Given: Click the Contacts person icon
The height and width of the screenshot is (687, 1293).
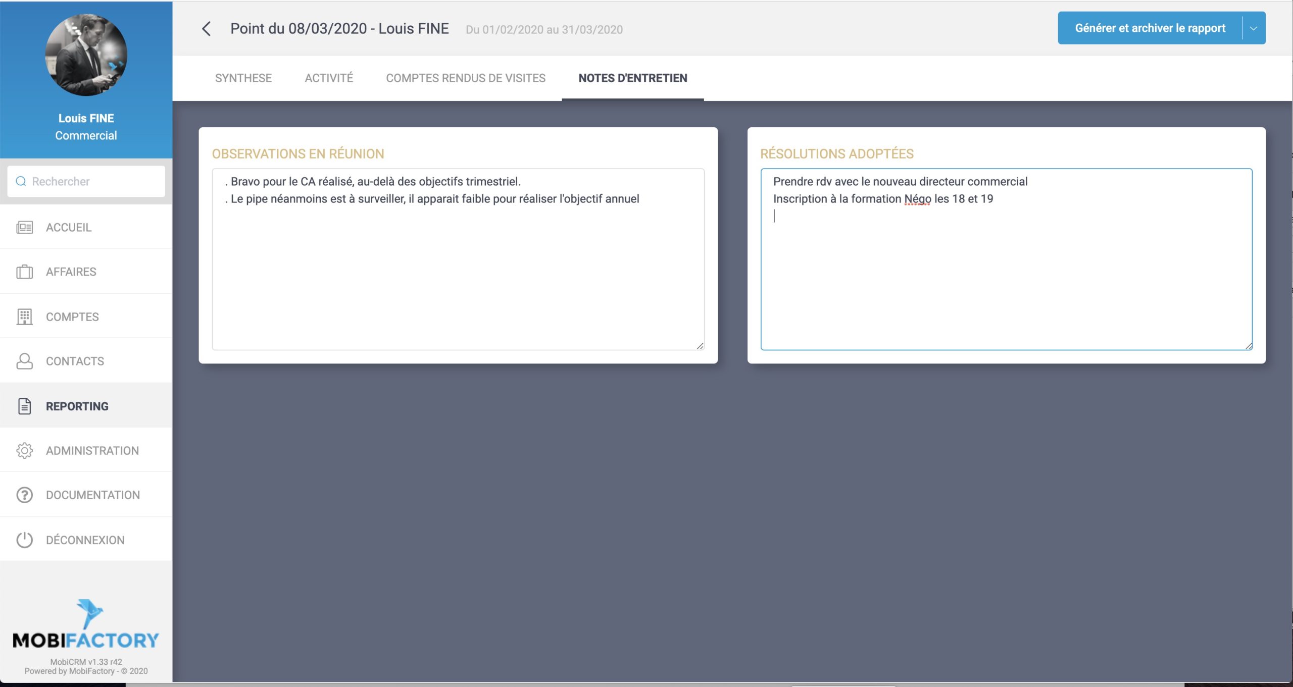Looking at the screenshot, I should [x=24, y=361].
